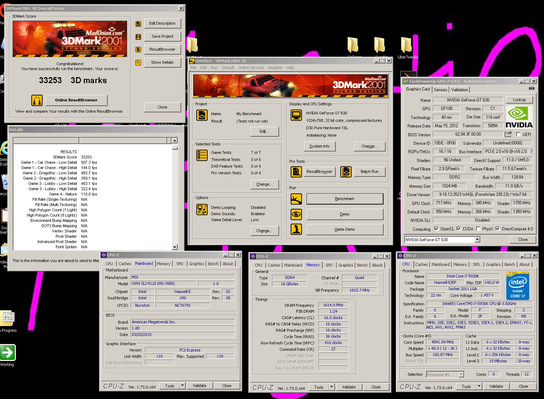Screen dimensions: 544x399
Task: Click the Benchmark button
Action: coord(344,199)
